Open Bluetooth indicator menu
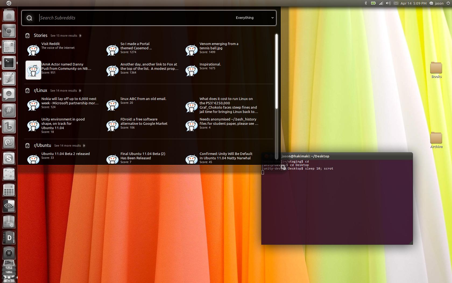 [366, 3]
